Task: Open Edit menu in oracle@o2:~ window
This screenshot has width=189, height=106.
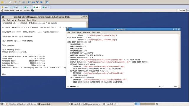Action: (74, 32)
